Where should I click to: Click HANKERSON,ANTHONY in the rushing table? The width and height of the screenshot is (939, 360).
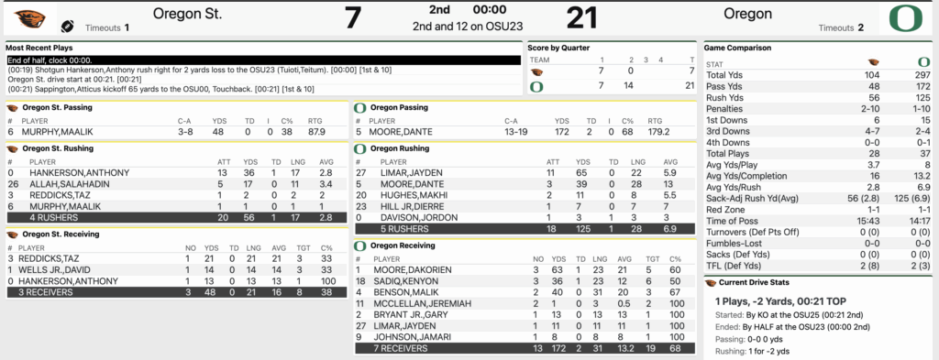pyautogui.click(x=80, y=173)
